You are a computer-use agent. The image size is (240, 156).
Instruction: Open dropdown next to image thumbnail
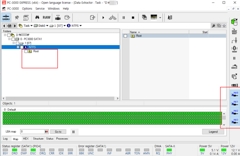(x=160, y=18)
